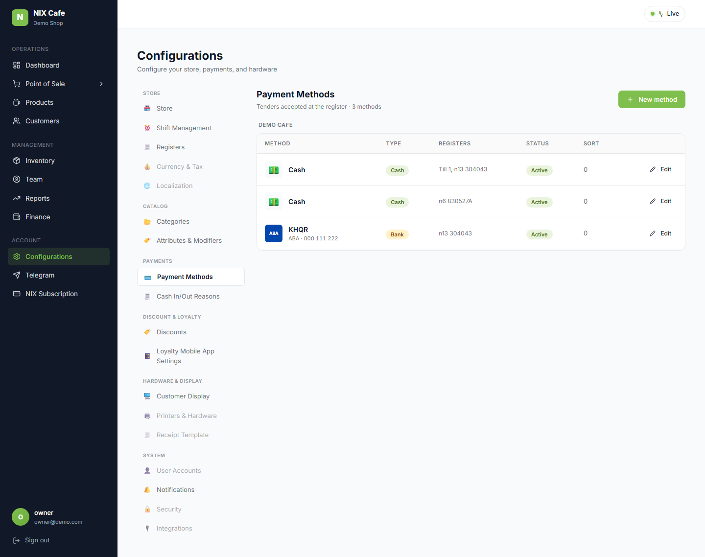This screenshot has width=705, height=557.
Task: Edit the Cash method for n6 830527A
Action: (x=660, y=201)
